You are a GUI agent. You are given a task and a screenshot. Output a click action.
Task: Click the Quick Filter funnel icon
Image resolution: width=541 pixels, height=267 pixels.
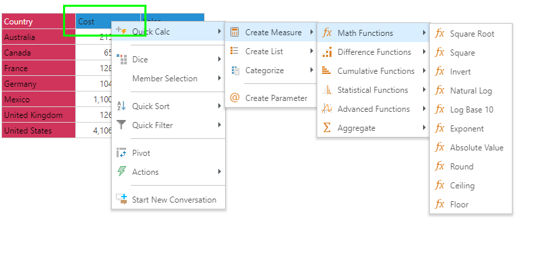pos(121,125)
